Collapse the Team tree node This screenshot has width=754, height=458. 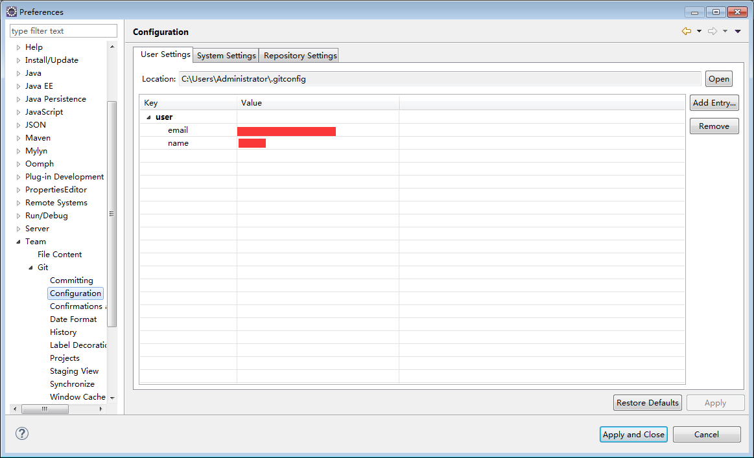pyautogui.click(x=18, y=242)
